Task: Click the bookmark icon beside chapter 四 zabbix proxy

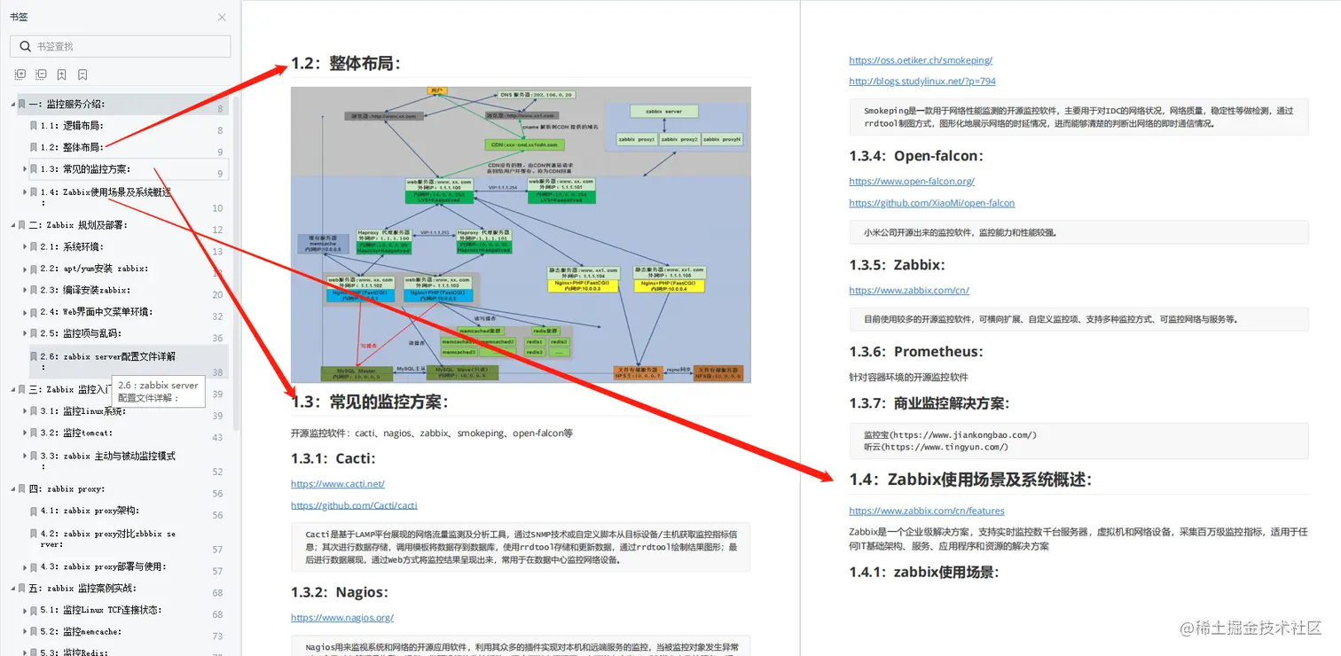Action: click(22, 488)
